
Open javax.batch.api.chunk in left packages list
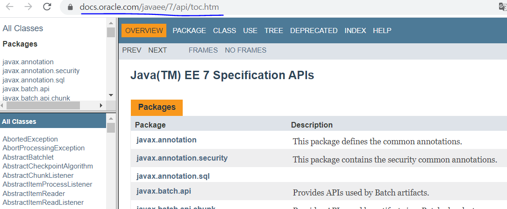(x=36, y=98)
